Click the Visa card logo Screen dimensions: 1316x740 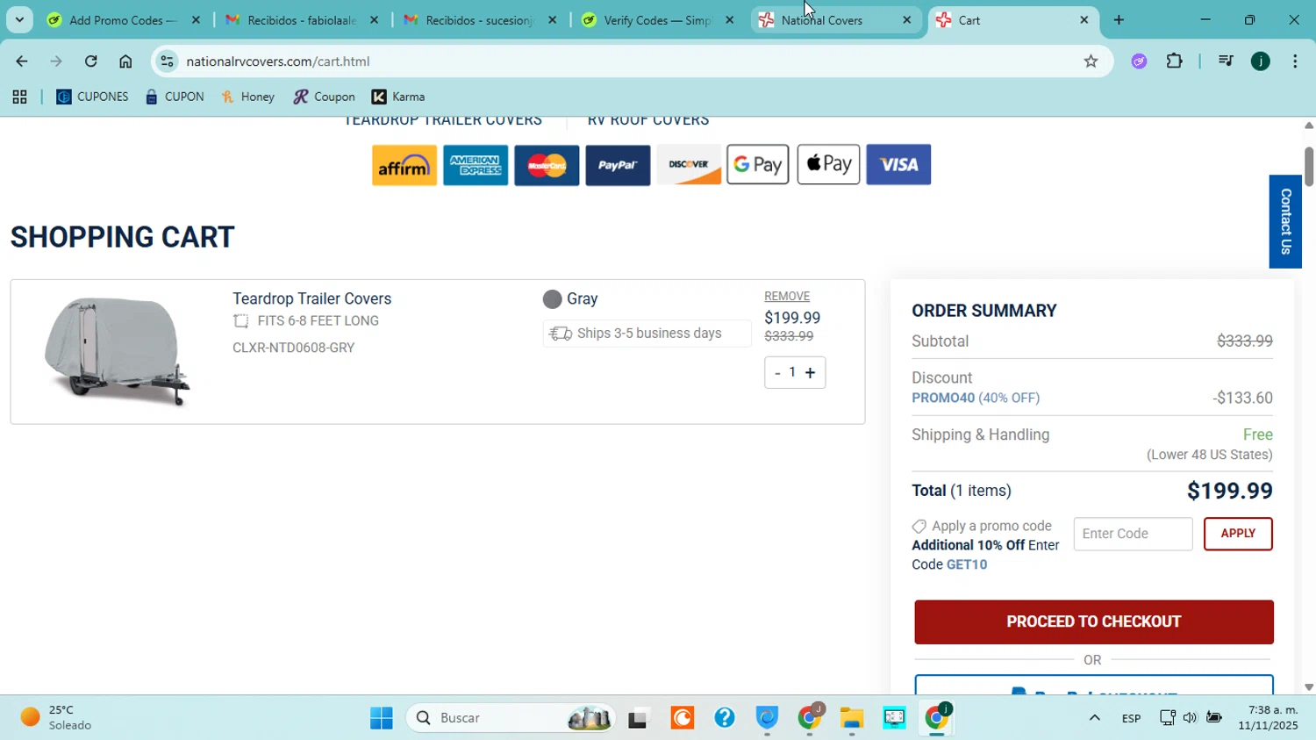point(898,165)
